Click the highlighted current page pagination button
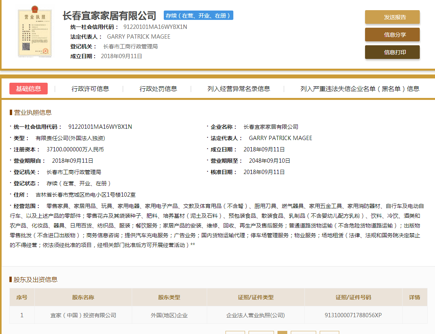435x334 pixels. (282, 332)
